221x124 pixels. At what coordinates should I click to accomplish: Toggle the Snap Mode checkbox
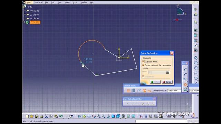(143, 76)
